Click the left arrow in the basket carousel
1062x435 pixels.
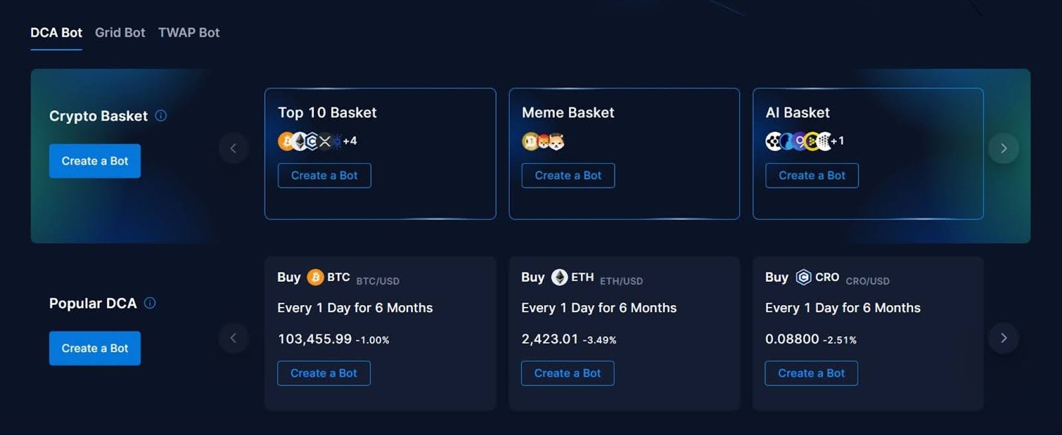click(234, 149)
